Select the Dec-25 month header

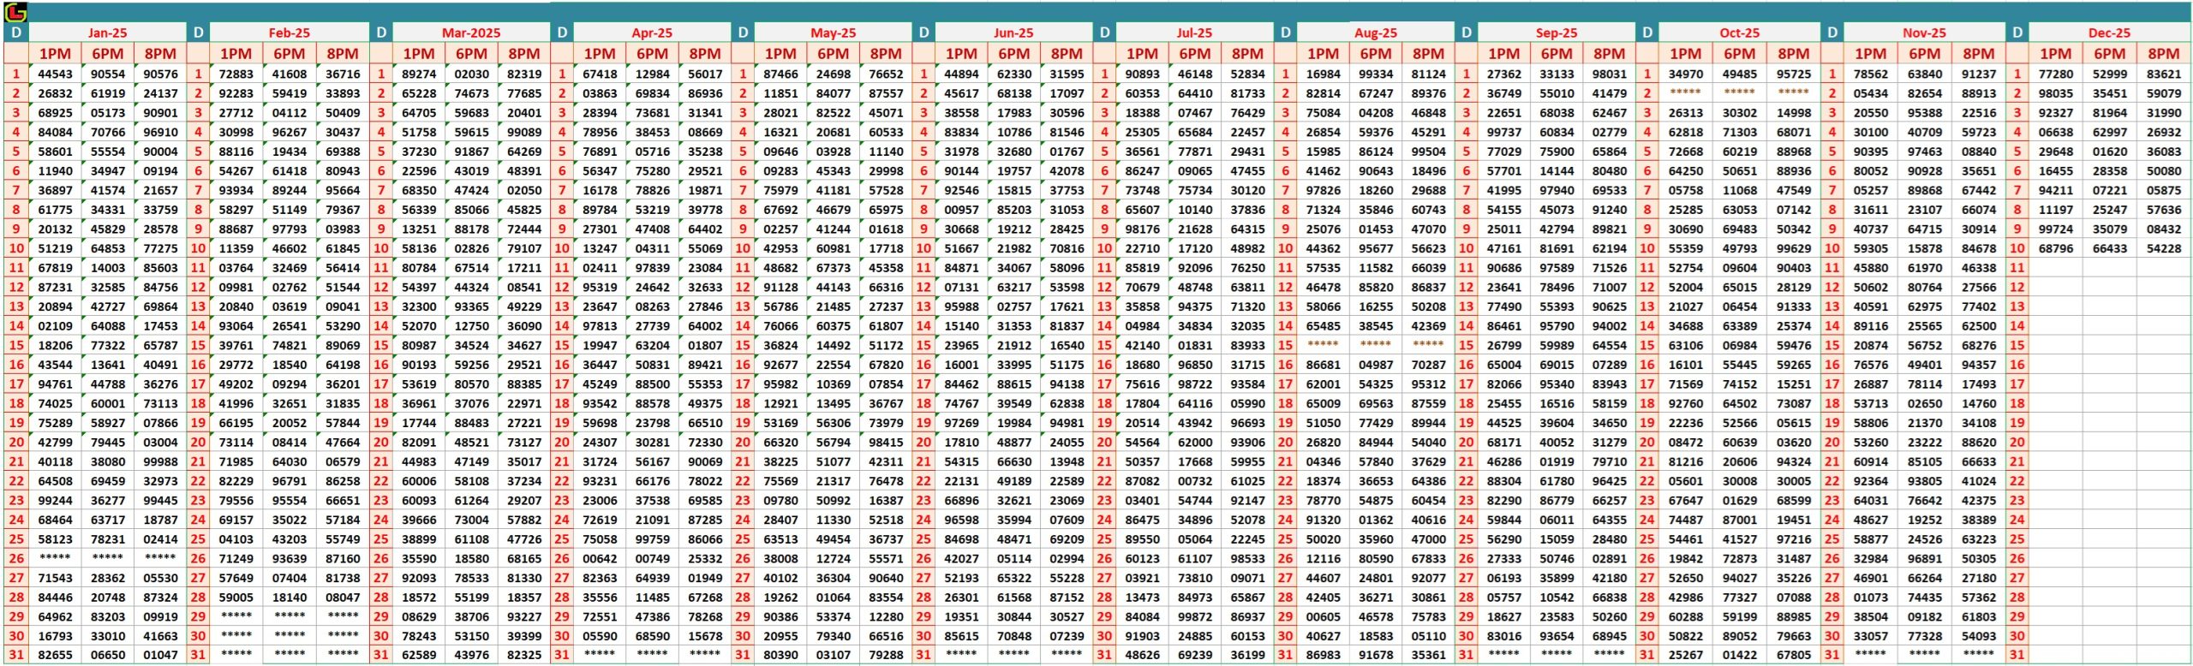tap(2110, 33)
